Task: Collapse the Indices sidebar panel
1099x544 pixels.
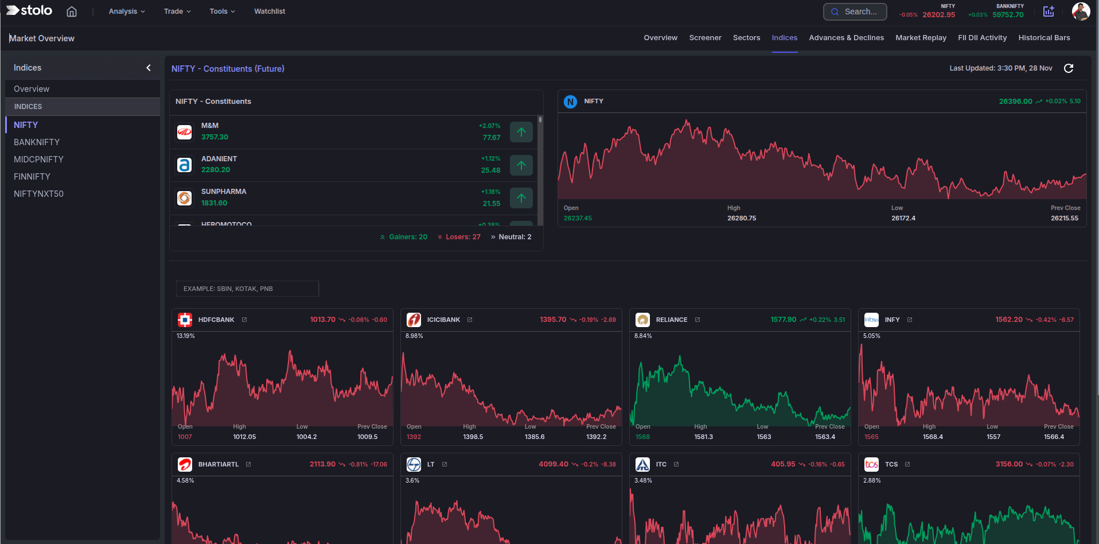Action: pyautogui.click(x=148, y=68)
